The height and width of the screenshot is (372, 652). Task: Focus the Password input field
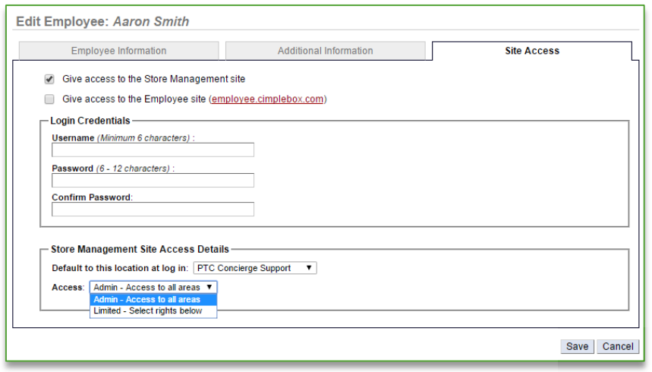tap(153, 181)
